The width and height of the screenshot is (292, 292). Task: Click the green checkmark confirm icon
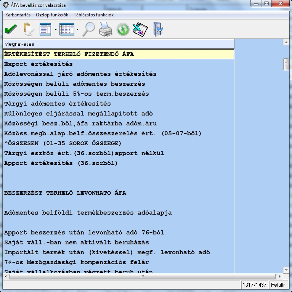[x=11, y=29]
